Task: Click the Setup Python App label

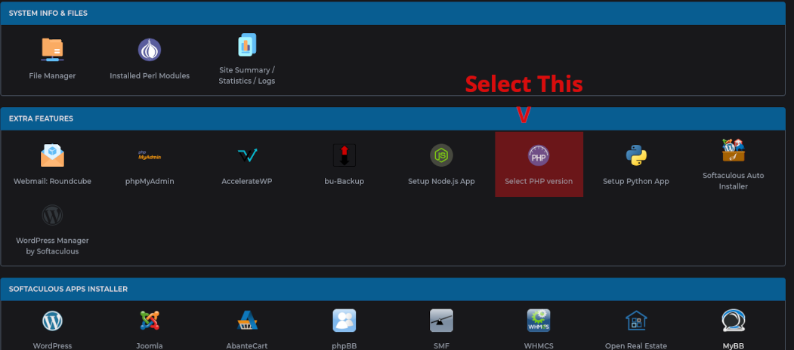Action: pos(636,181)
